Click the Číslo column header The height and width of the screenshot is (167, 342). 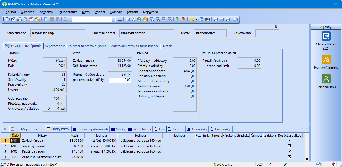[x=15, y=135]
